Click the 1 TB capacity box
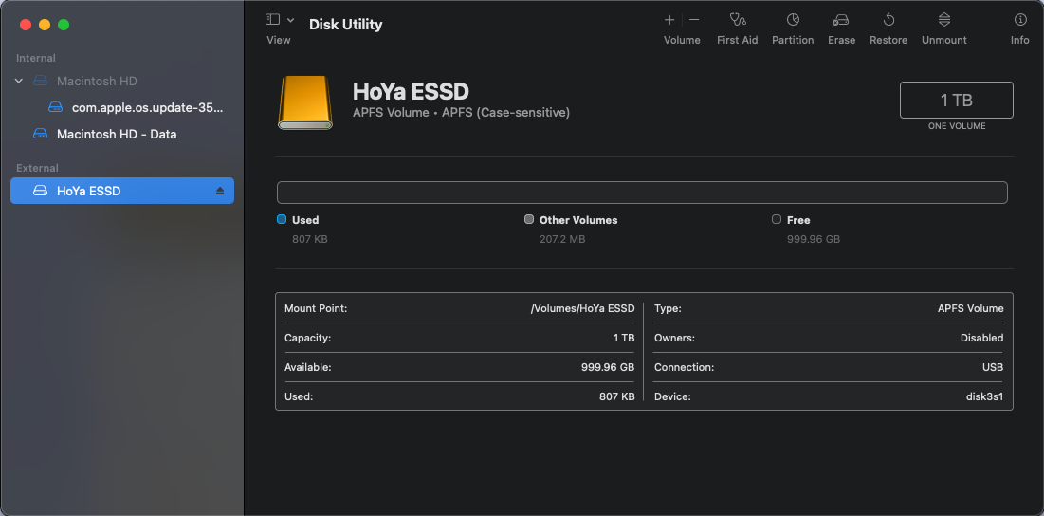The height and width of the screenshot is (516, 1044). (956, 100)
